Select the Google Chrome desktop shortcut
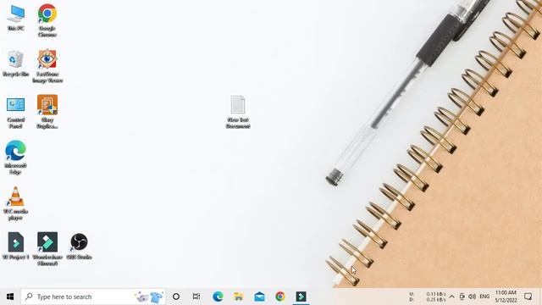Viewport: 542px width, 305px height. pyautogui.click(x=47, y=20)
